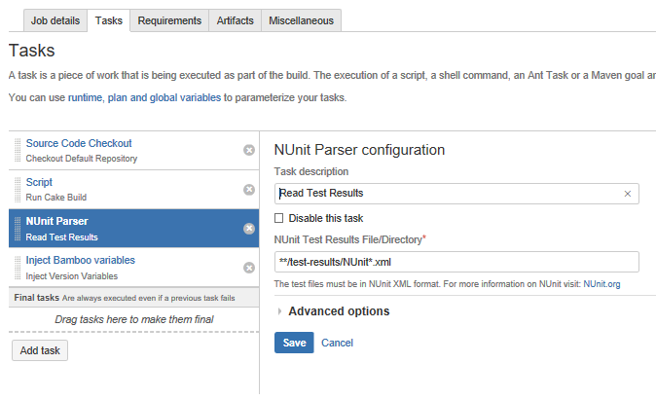Remove the Script task
Image resolution: width=656 pixels, height=400 pixels.
249,190
